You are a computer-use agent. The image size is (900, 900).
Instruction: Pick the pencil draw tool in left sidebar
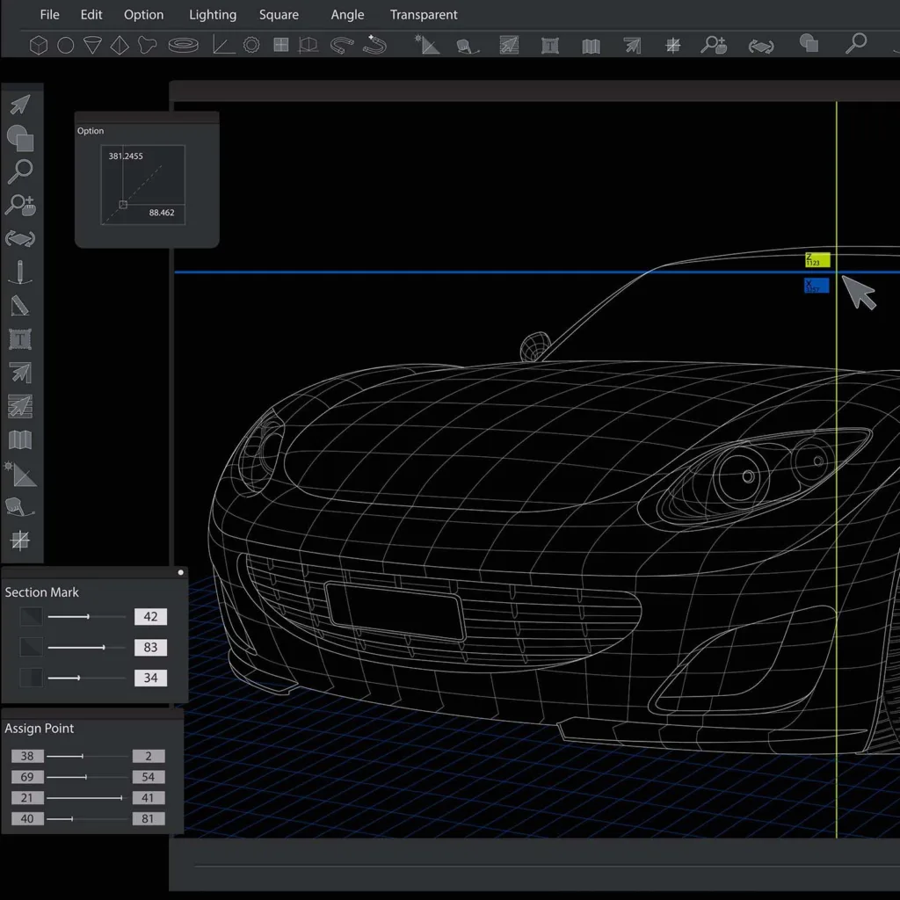(20, 272)
